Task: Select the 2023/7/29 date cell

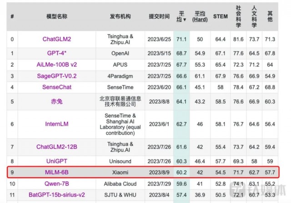Action: click(x=159, y=184)
